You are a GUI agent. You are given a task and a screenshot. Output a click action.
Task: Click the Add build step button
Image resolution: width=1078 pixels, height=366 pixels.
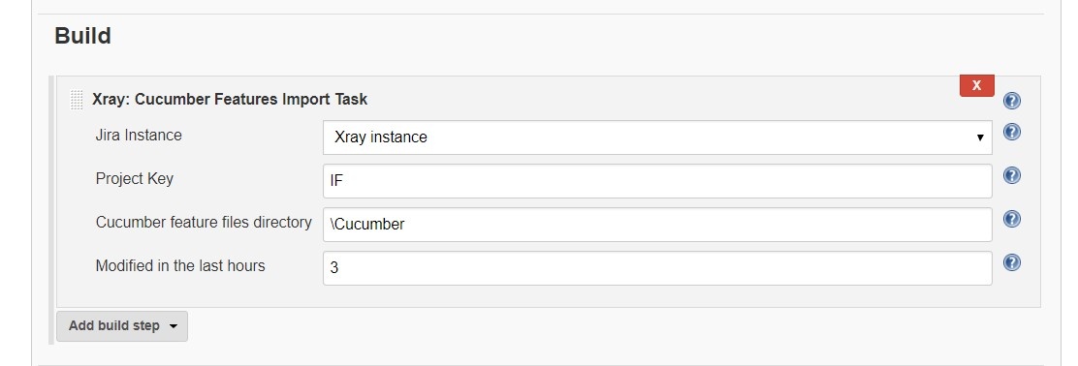tap(122, 325)
